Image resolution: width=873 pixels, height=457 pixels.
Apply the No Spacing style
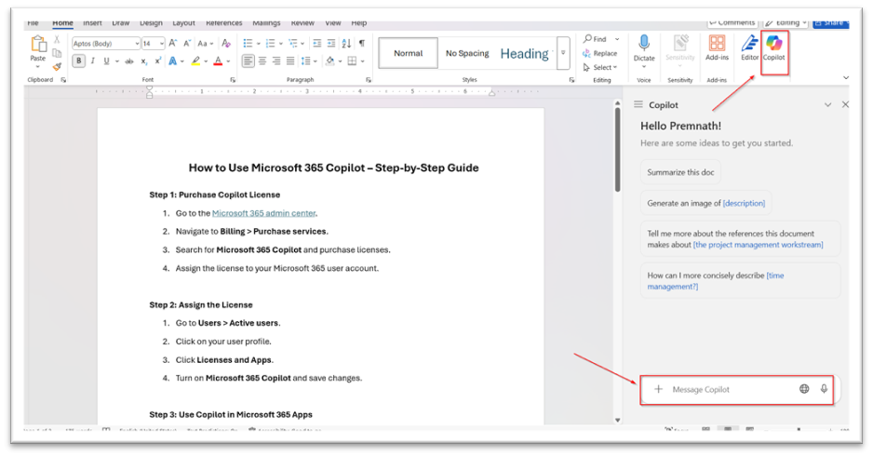point(467,53)
